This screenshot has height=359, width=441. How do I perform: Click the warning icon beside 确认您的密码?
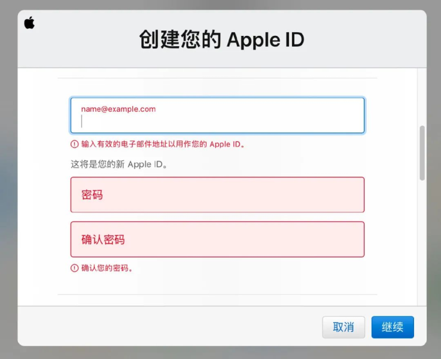[74, 268]
